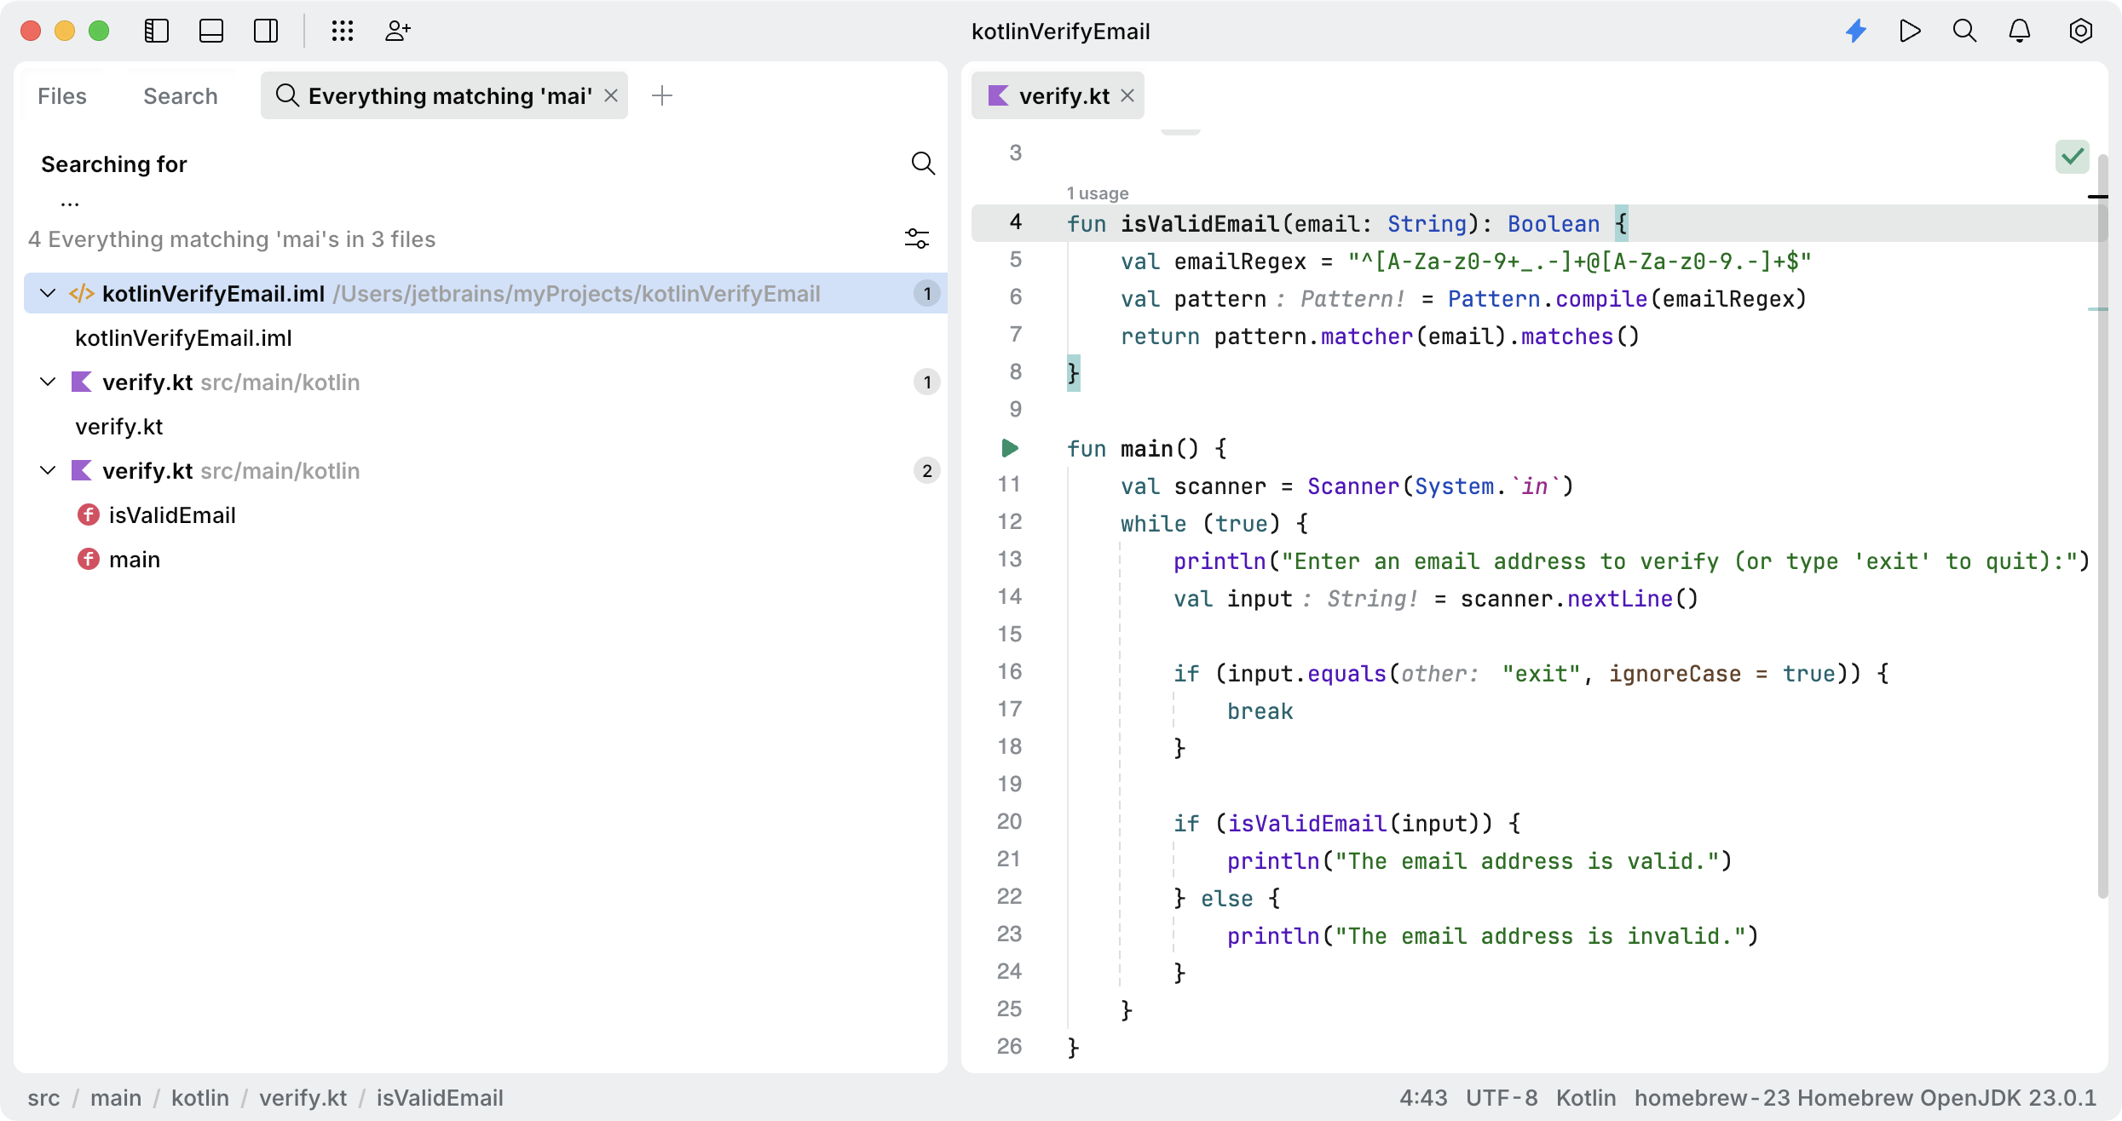Open search from the top toolbar magnifier

1965,32
